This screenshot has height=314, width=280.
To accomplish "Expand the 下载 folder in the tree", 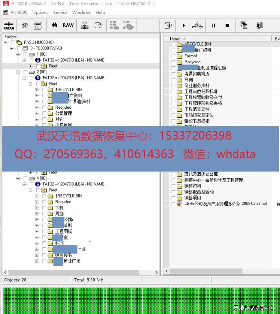I will pos(37,208).
